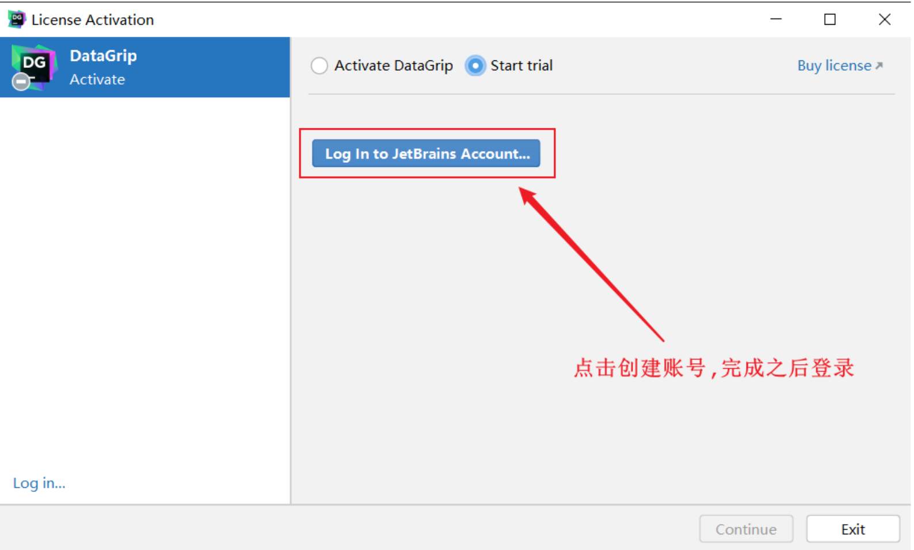
Task: Click the "Activate" status text under DataGrip
Action: [97, 79]
